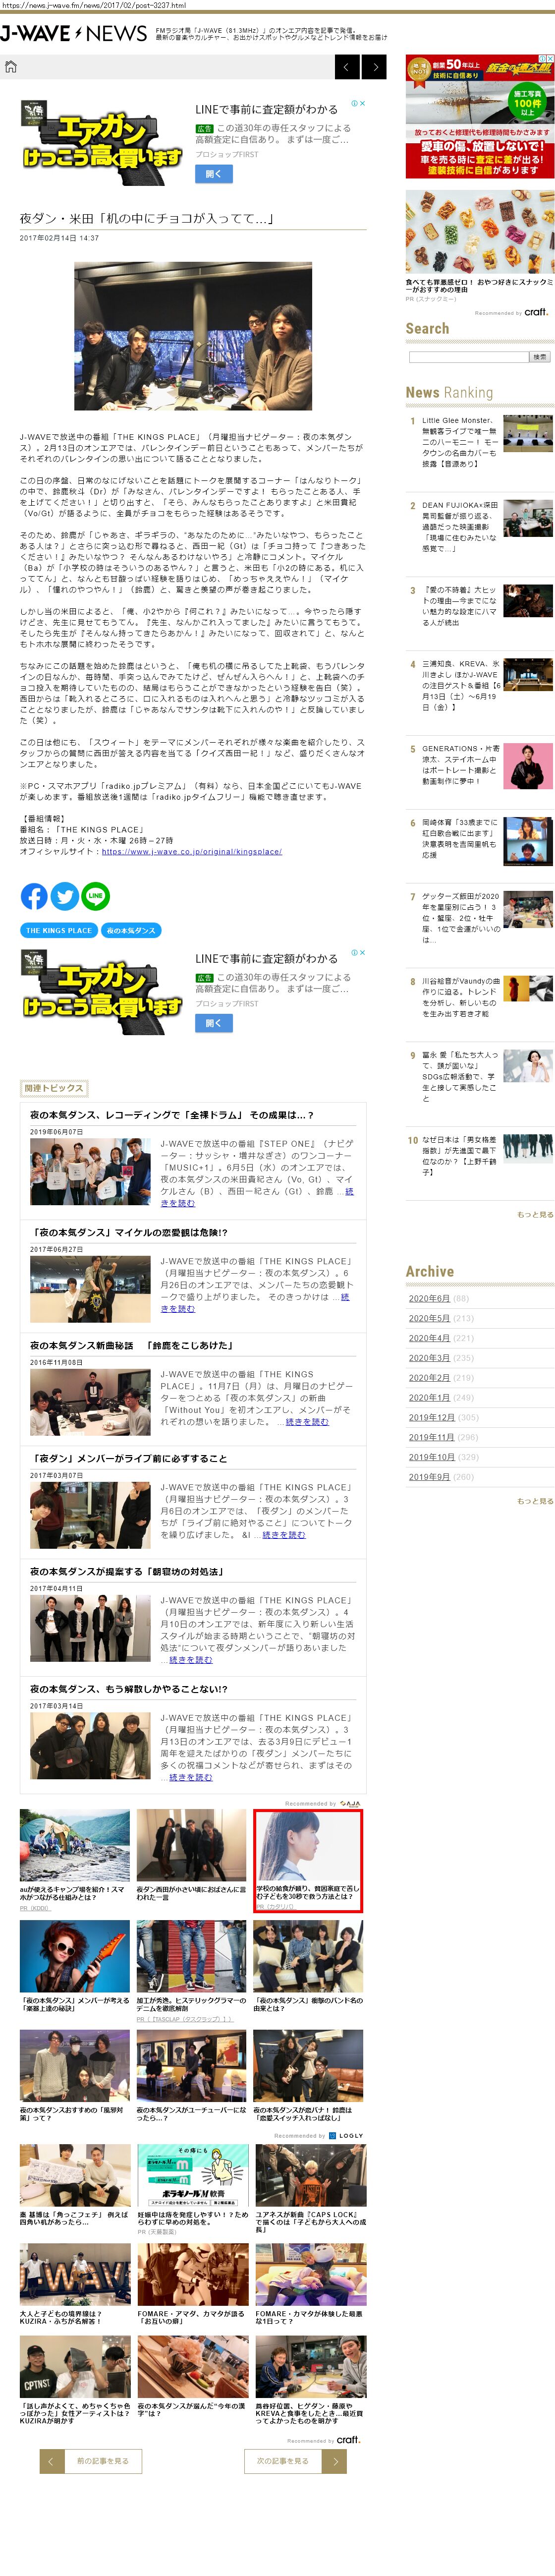Open 2019年11月 archive

pyautogui.click(x=431, y=1437)
